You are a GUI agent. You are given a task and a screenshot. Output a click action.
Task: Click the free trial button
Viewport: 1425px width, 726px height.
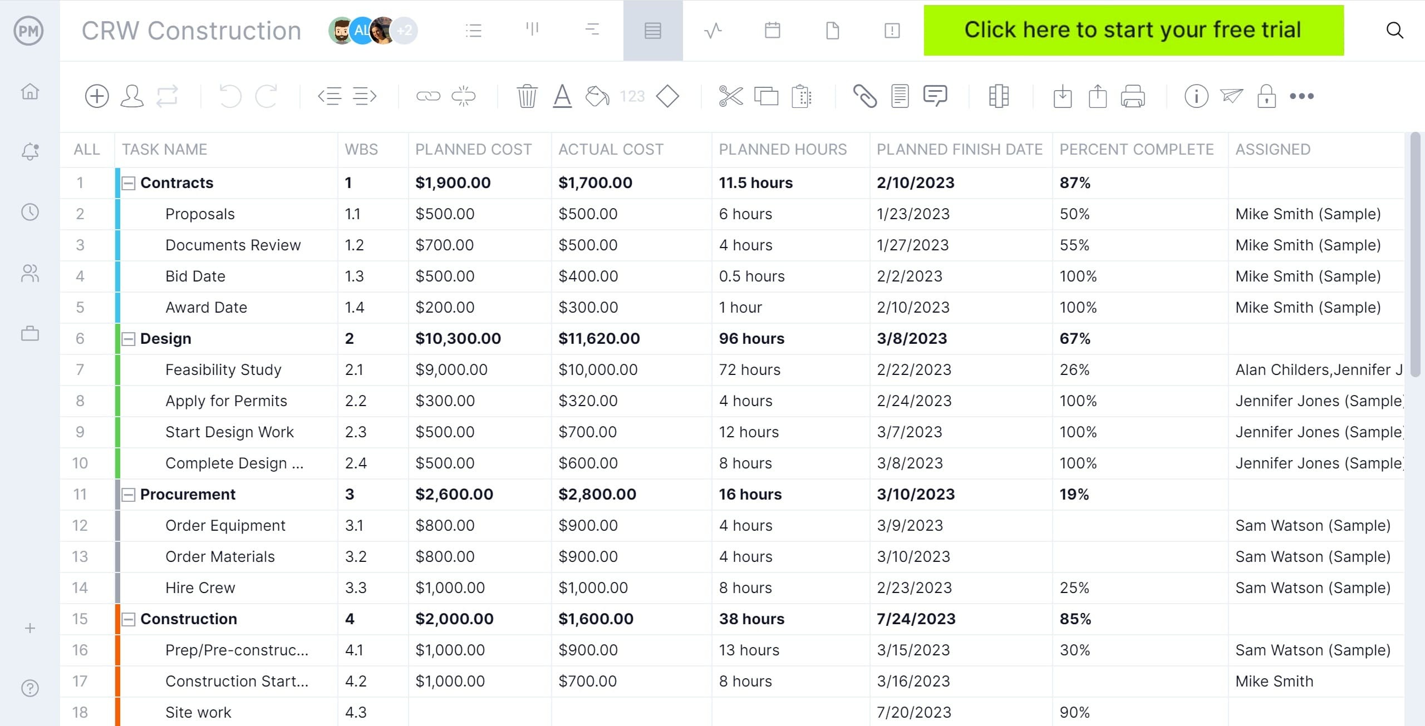pyautogui.click(x=1133, y=29)
